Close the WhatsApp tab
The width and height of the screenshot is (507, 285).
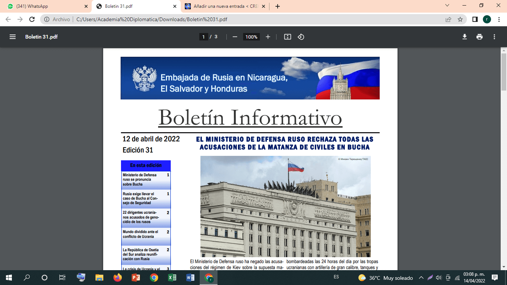[86, 6]
